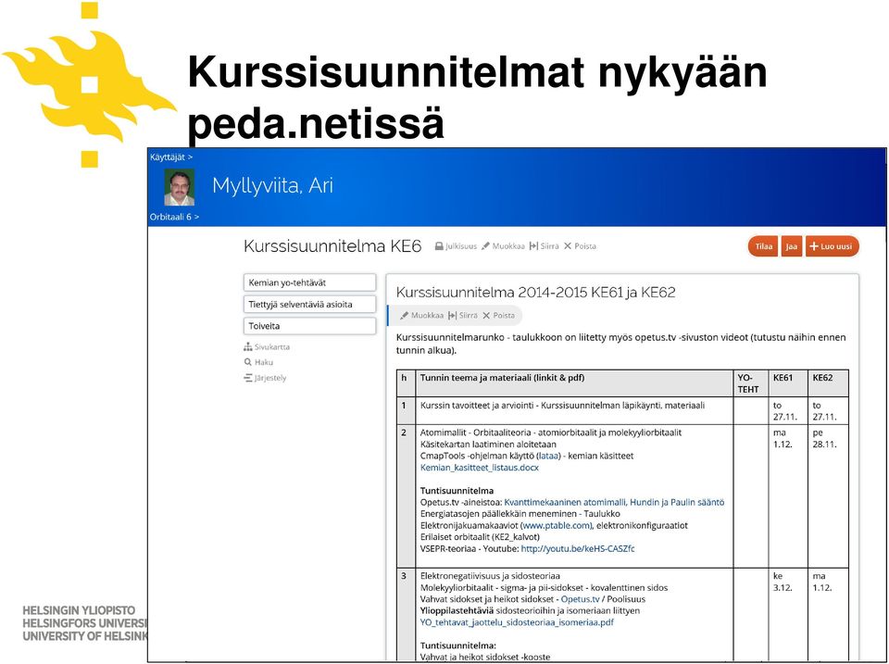Open Kvanttimekaaninen atomimalli link
This screenshot has height=664, width=889.
point(565,502)
